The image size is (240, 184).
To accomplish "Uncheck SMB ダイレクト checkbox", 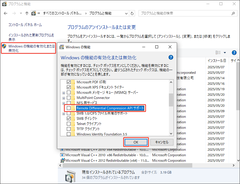I will [69, 119].
